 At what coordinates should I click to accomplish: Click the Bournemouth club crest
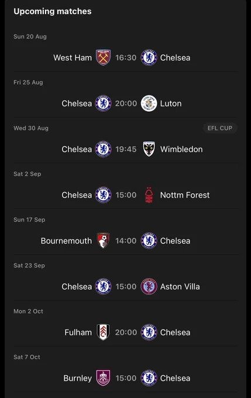104,241
